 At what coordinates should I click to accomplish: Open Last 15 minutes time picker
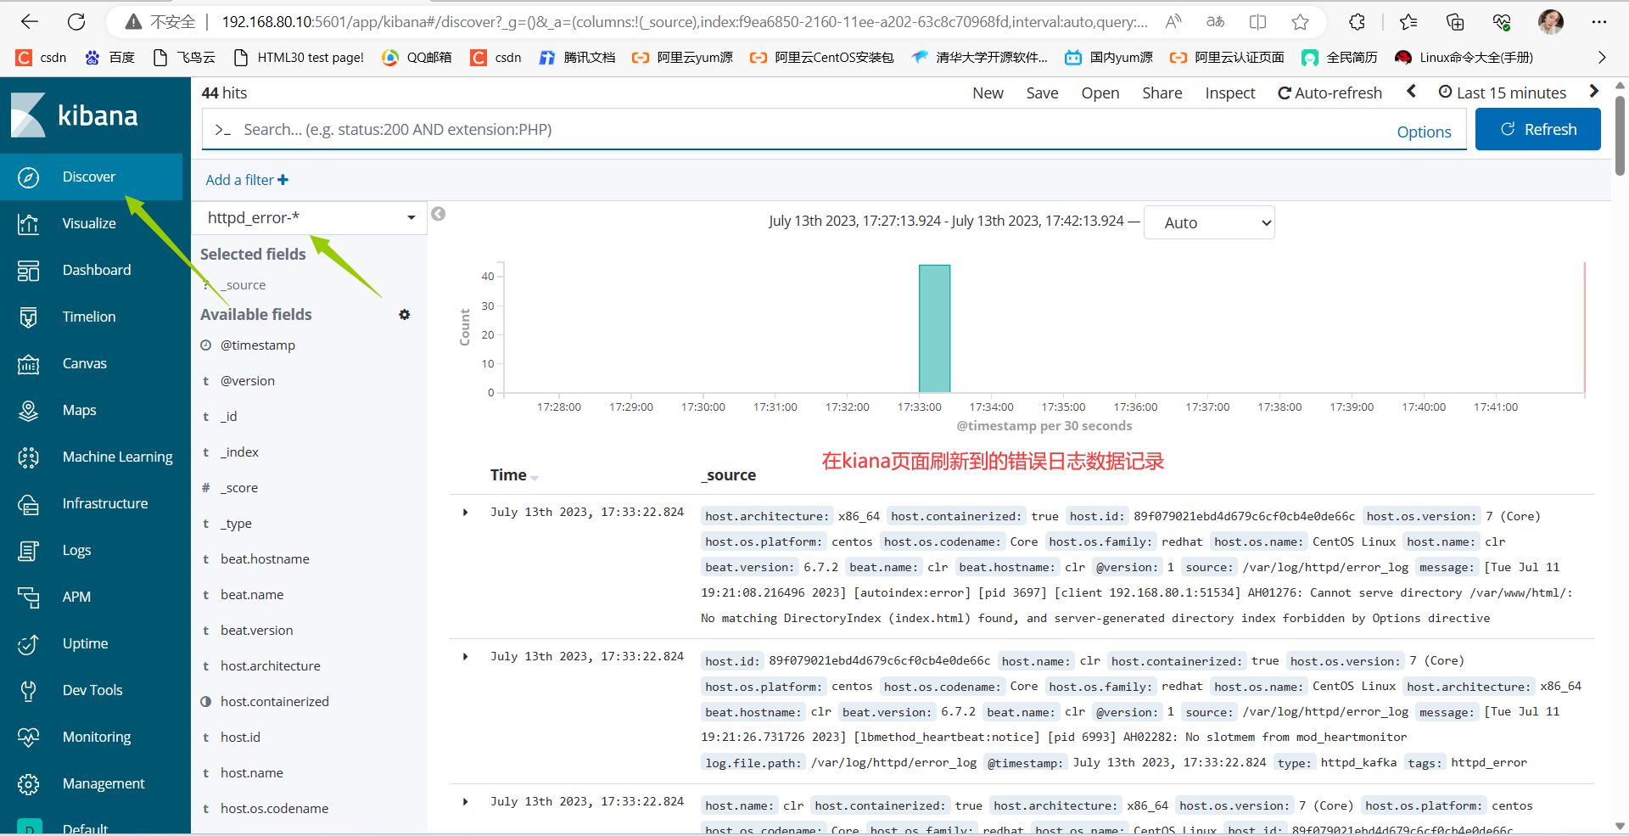(x=1503, y=93)
